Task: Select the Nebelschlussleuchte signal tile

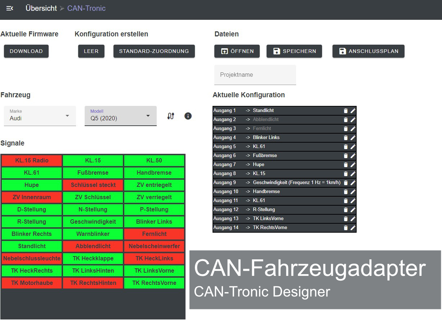Action: pyautogui.click(x=32, y=259)
